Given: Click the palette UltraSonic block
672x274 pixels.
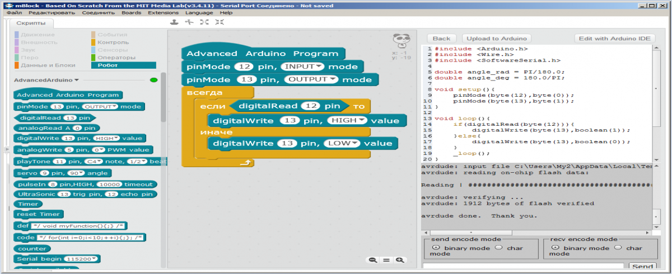Looking at the screenshot, I should coord(85,194).
